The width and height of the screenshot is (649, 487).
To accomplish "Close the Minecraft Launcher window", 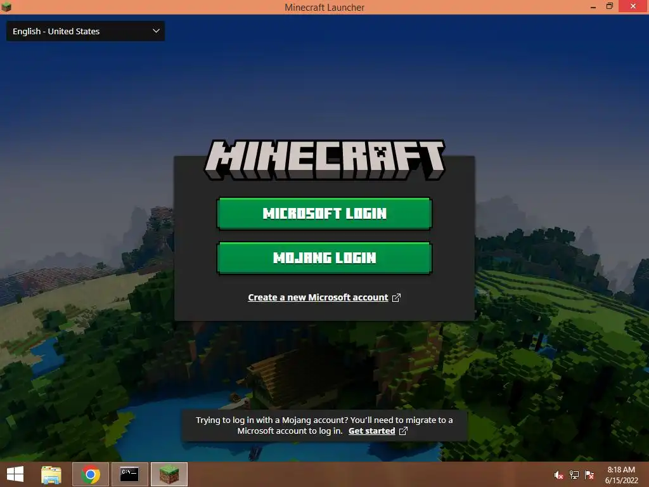I will pos(633,6).
